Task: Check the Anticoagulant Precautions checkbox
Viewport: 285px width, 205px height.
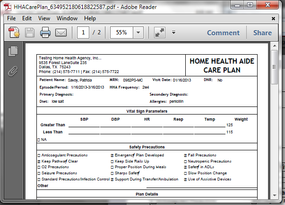Action: pyautogui.click(x=39, y=155)
